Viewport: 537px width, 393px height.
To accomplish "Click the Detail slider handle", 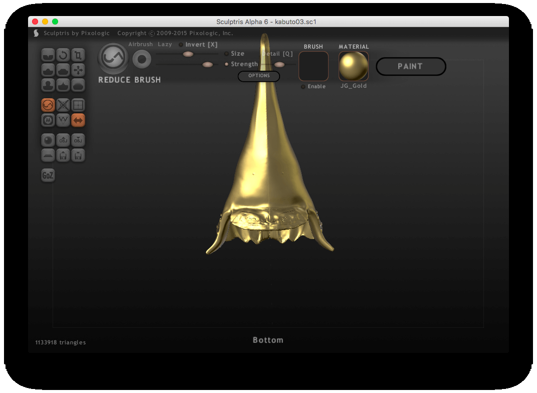I will point(280,65).
